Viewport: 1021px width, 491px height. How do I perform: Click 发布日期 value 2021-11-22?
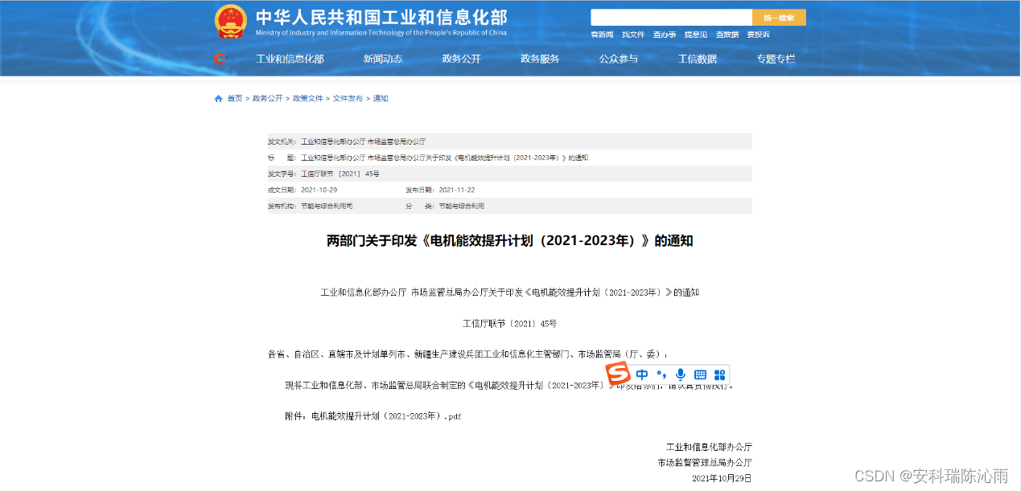[457, 190]
